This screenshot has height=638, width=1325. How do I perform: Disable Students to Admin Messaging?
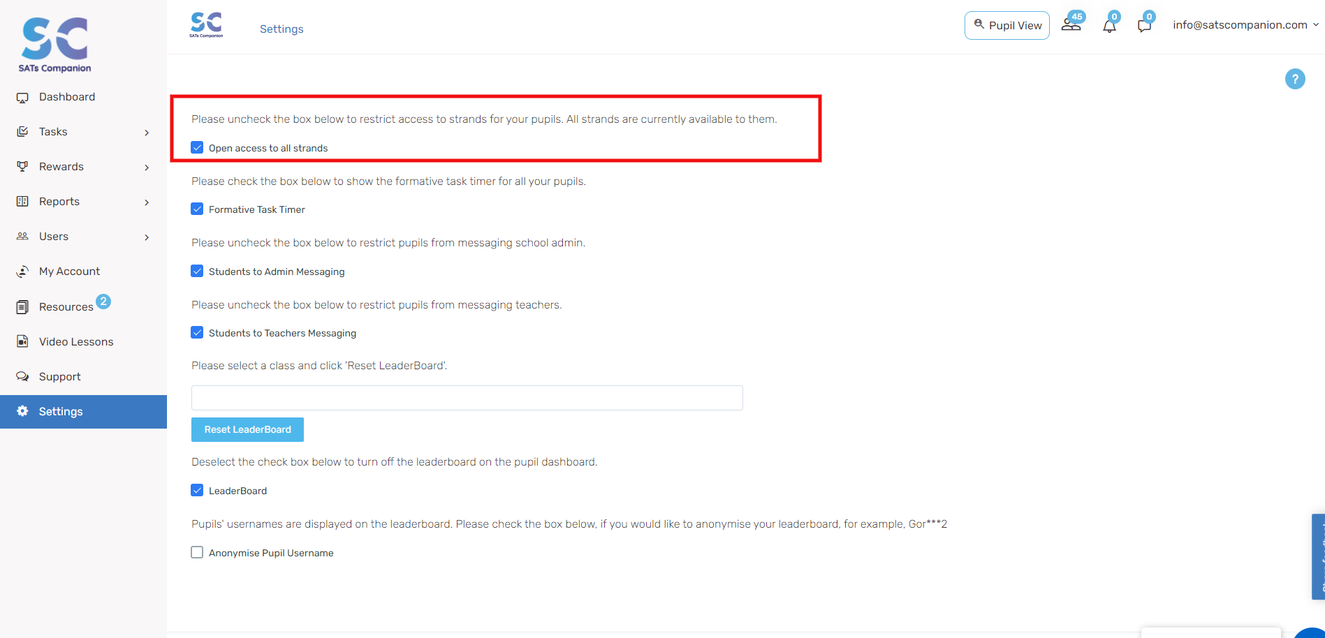pos(197,271)
